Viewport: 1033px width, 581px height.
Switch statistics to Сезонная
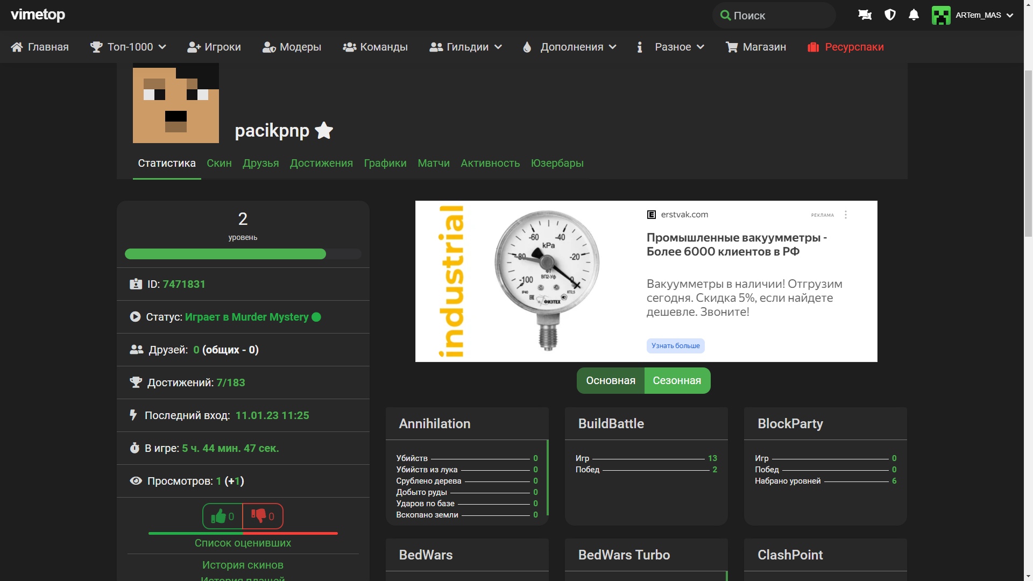pos(677,380)
